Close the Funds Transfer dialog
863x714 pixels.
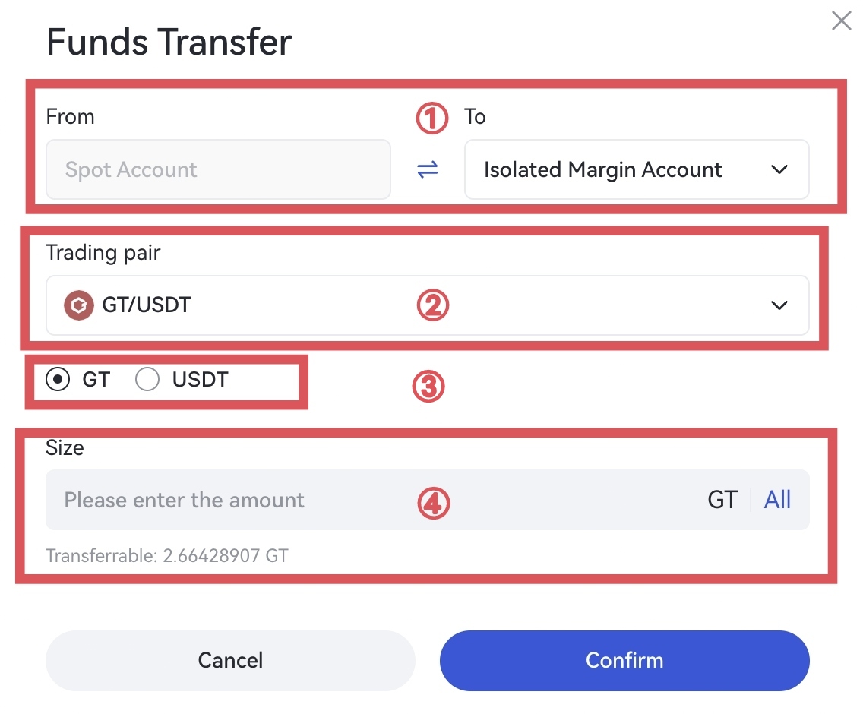point(841,21)
